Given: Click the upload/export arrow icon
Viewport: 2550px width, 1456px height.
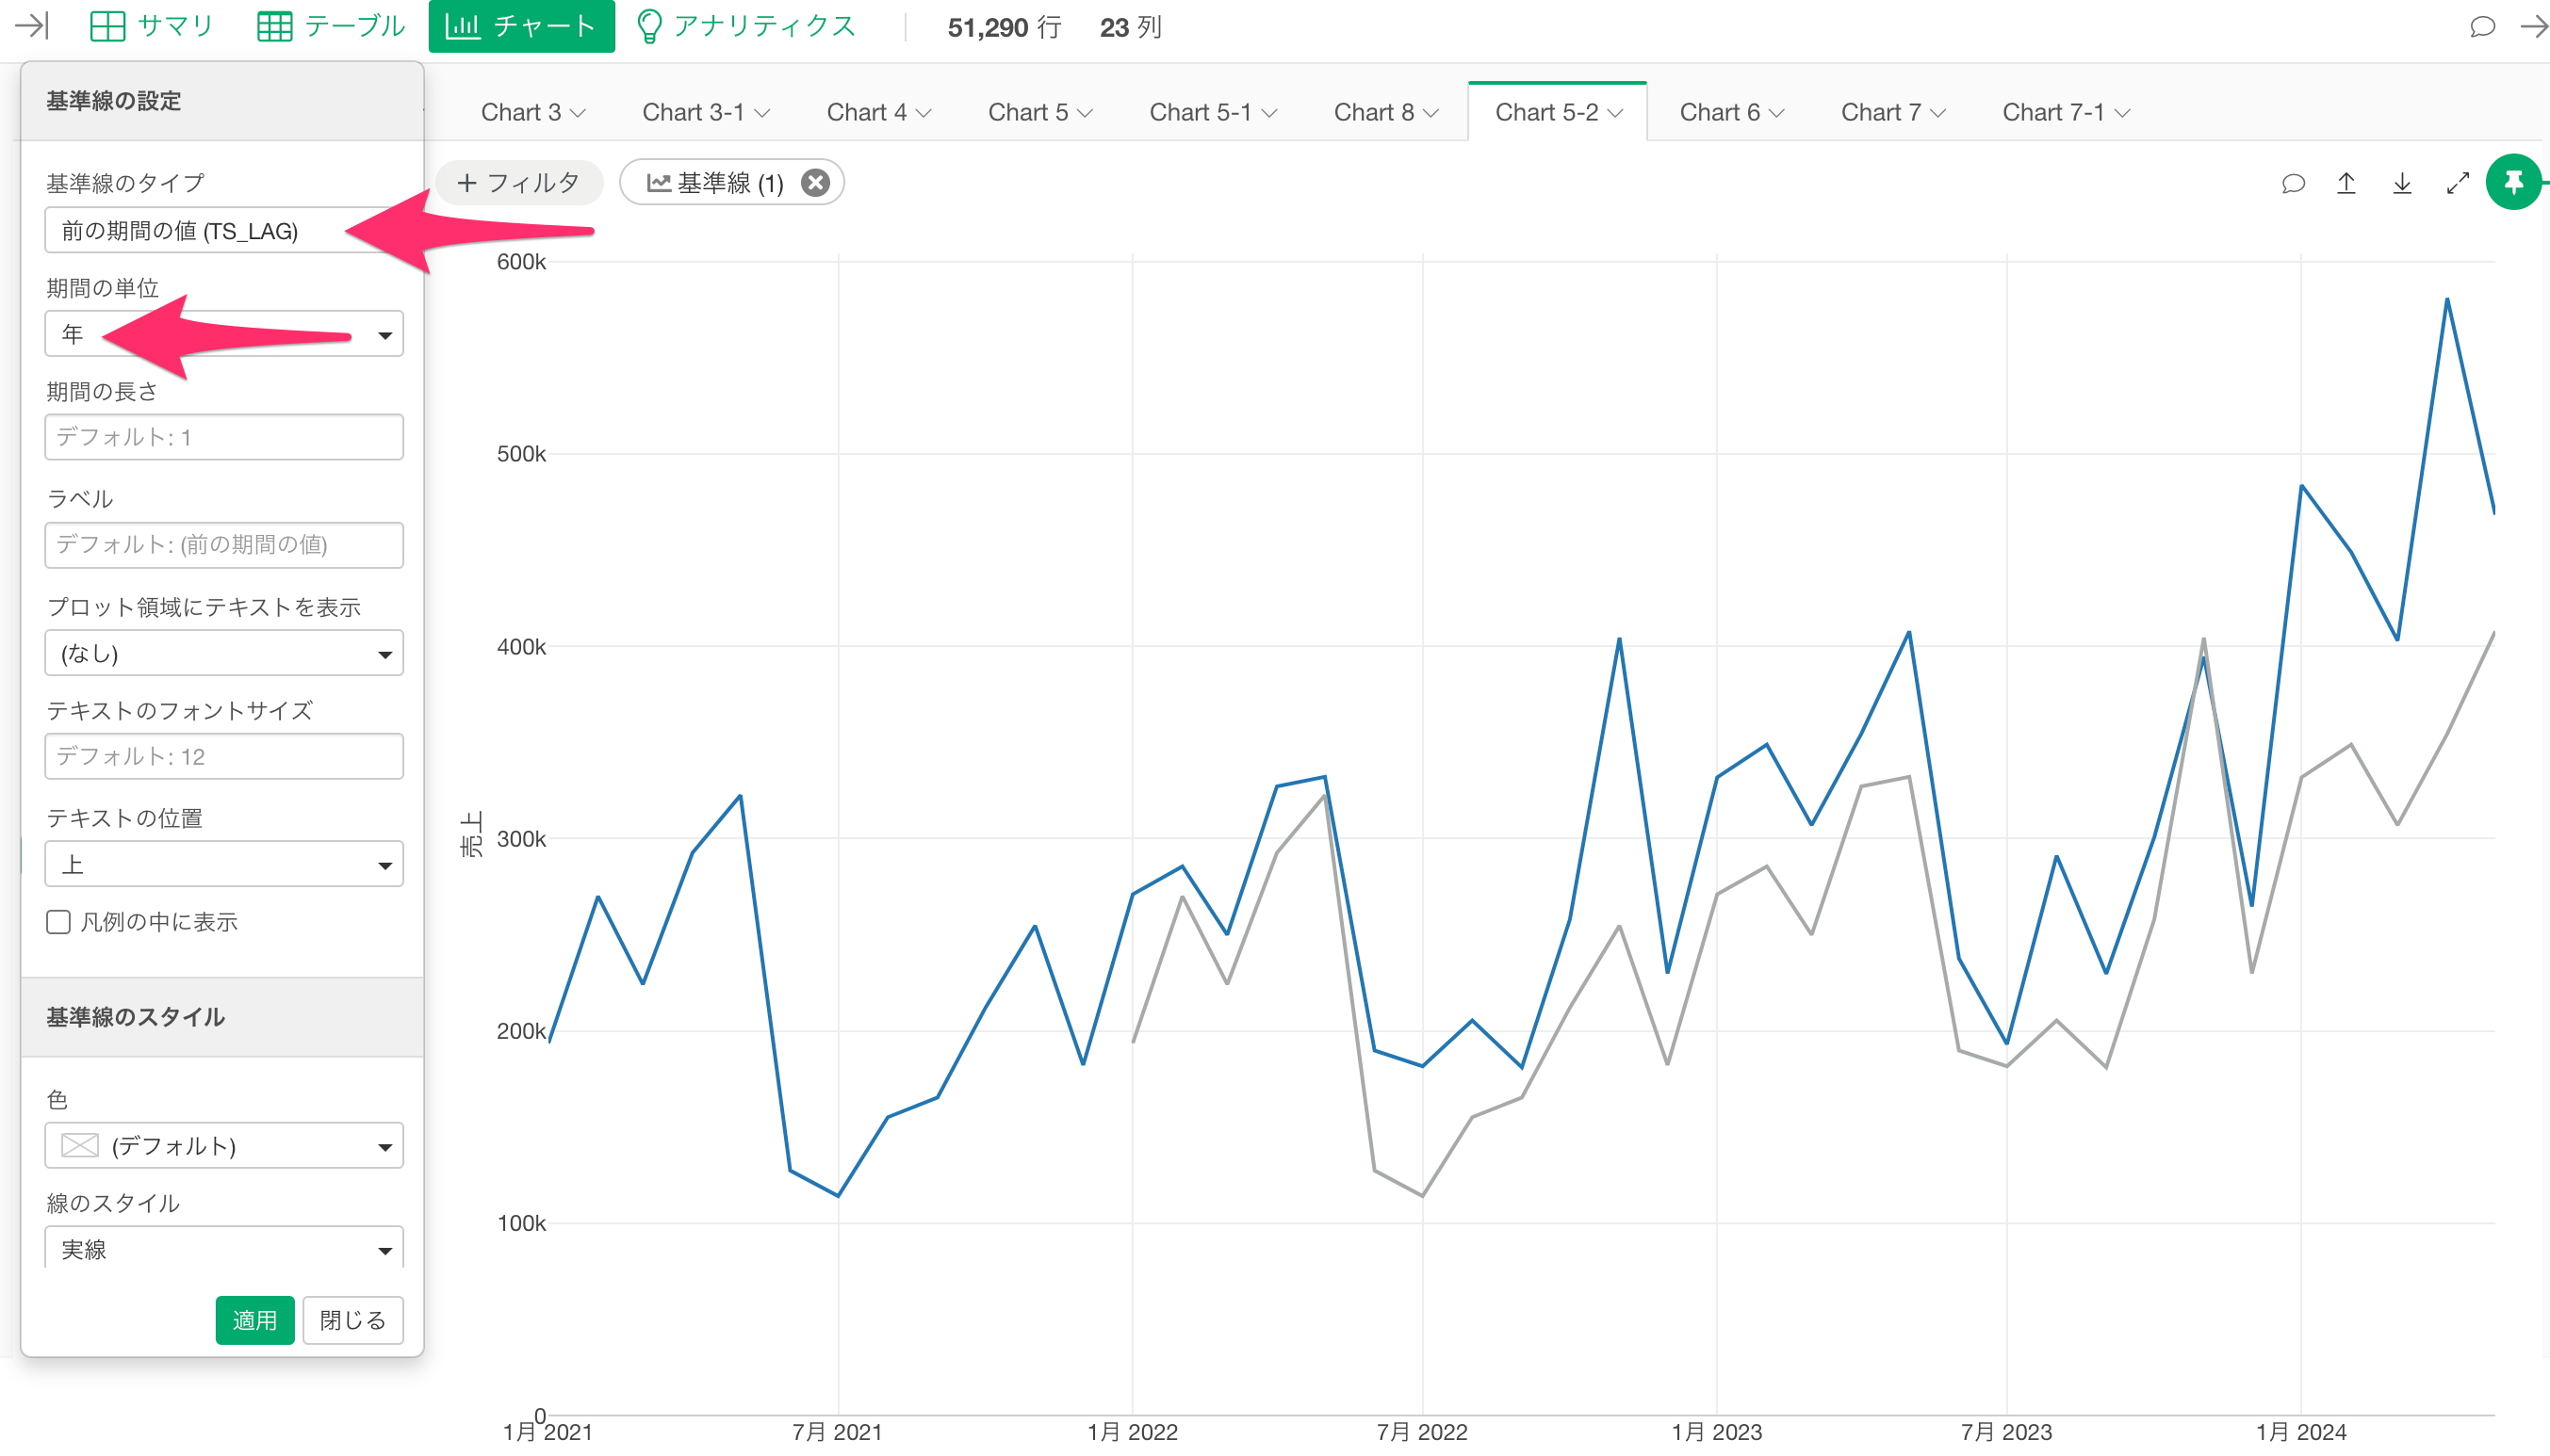Looking at the screenshot, I should click(x=2345, y=183).
